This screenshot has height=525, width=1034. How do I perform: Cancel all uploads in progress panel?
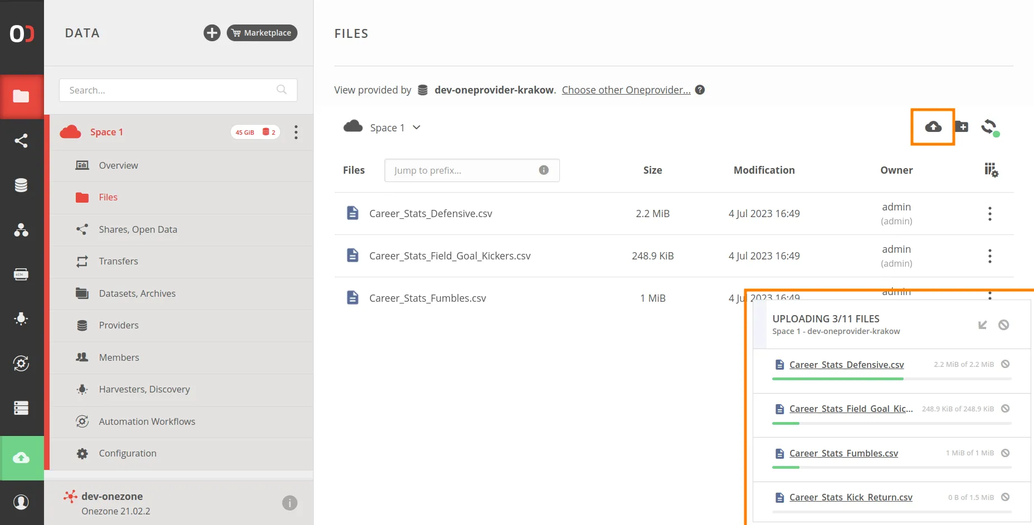[x=1005, y=325]
